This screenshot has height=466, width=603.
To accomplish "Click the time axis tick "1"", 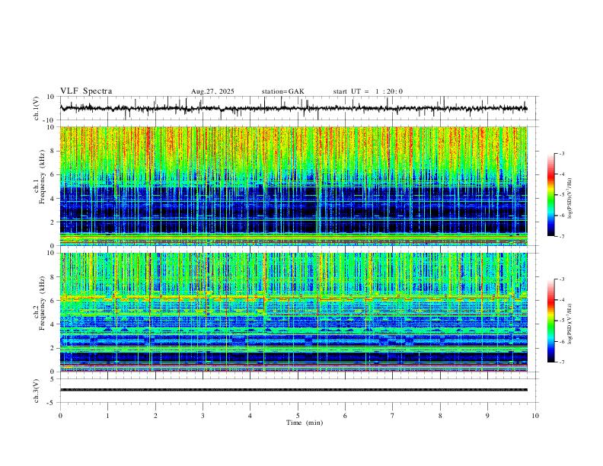I will [107, 416].
